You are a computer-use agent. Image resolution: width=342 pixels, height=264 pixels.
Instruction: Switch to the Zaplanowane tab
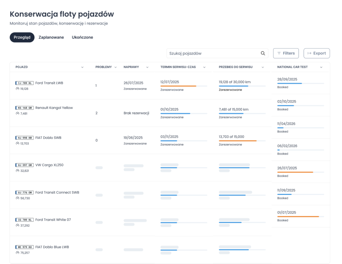pyautogui.click(x=51, y=37)
